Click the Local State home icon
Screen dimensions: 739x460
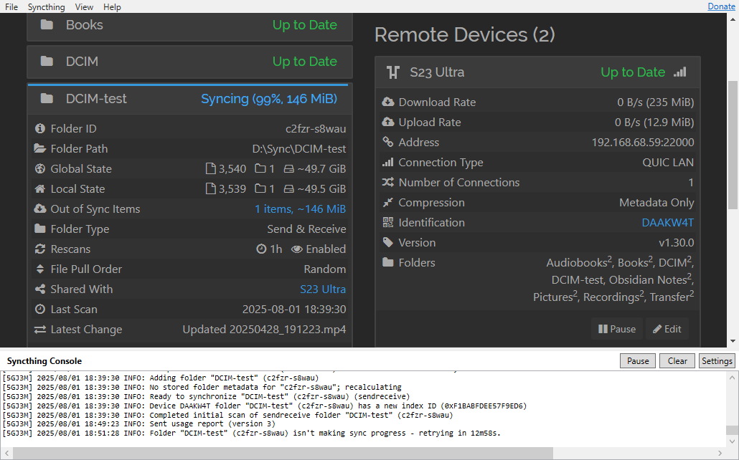coord(40,189)
